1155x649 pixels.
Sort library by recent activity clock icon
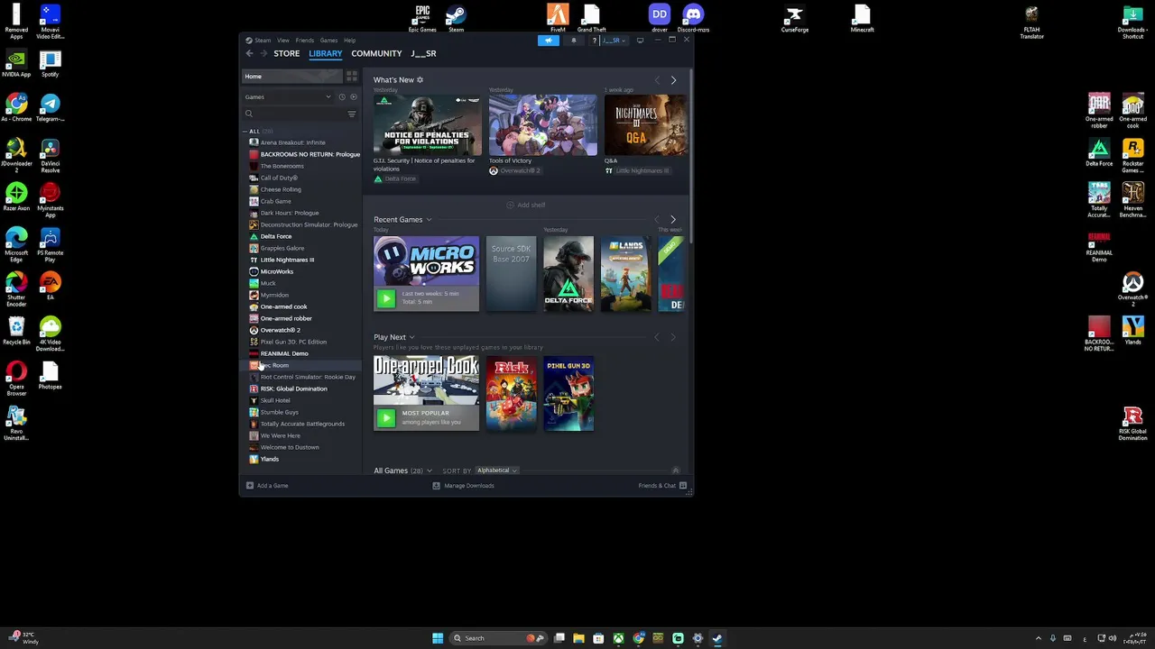click(342, 97)
